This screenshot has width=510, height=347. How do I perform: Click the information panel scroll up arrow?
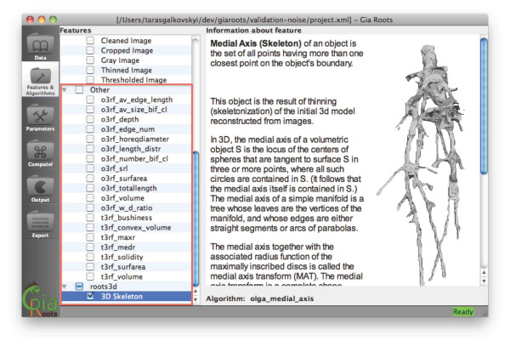[484, 272]
